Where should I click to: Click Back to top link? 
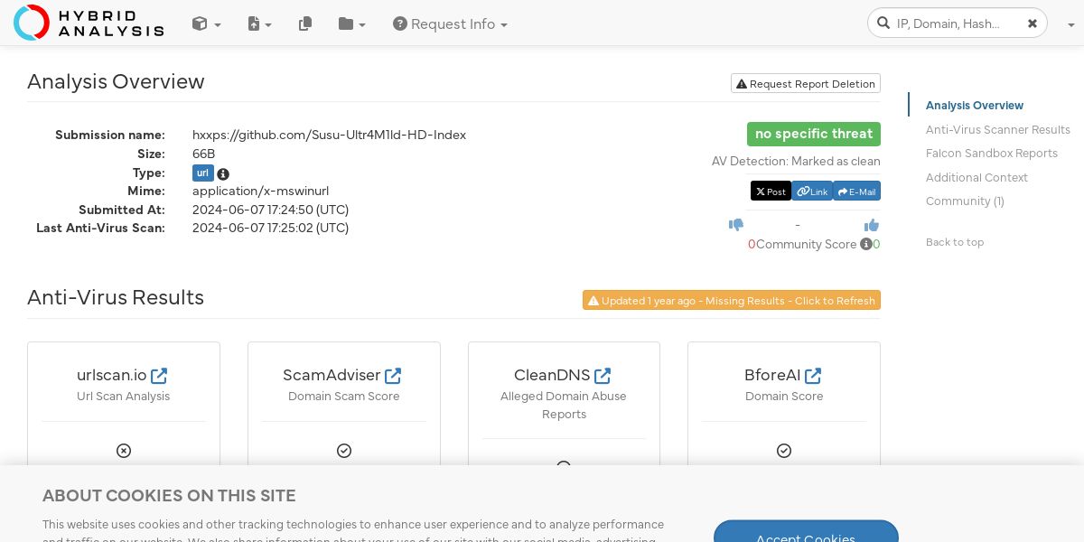pyautogui.click(x=955, y=242)
